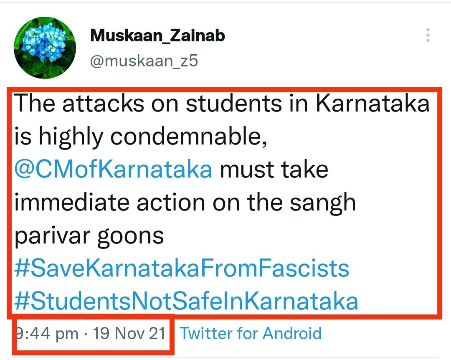Open Muskaan_Zainab's profile from display name

pyautogui.click(x=157, y=36)
